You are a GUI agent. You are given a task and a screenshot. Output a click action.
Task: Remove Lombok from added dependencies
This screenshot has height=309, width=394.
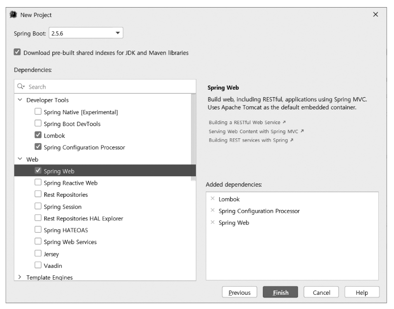coord(212,199)
